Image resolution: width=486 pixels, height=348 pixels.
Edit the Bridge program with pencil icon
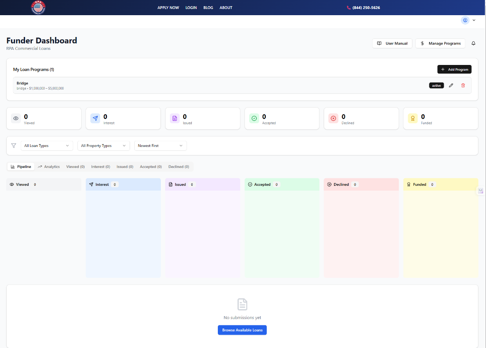[x=451, y=85]
